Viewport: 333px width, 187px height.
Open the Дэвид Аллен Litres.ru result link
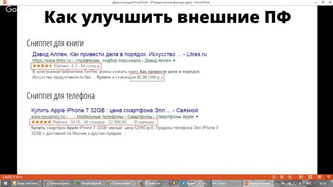coord(119,54)
